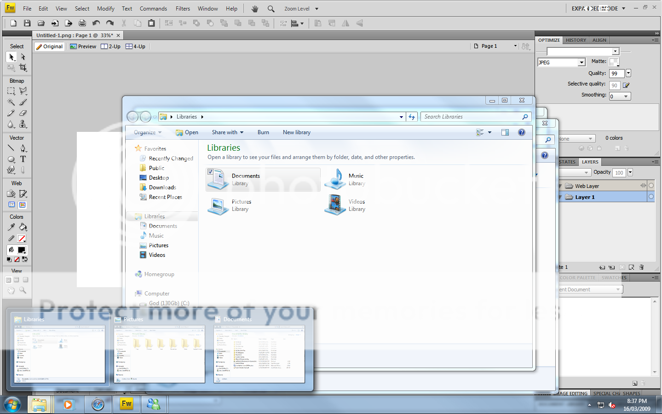This screenshot has height=414, width=662.
Task: Switch to the Preview view button
Action: (x=83, y=46)
